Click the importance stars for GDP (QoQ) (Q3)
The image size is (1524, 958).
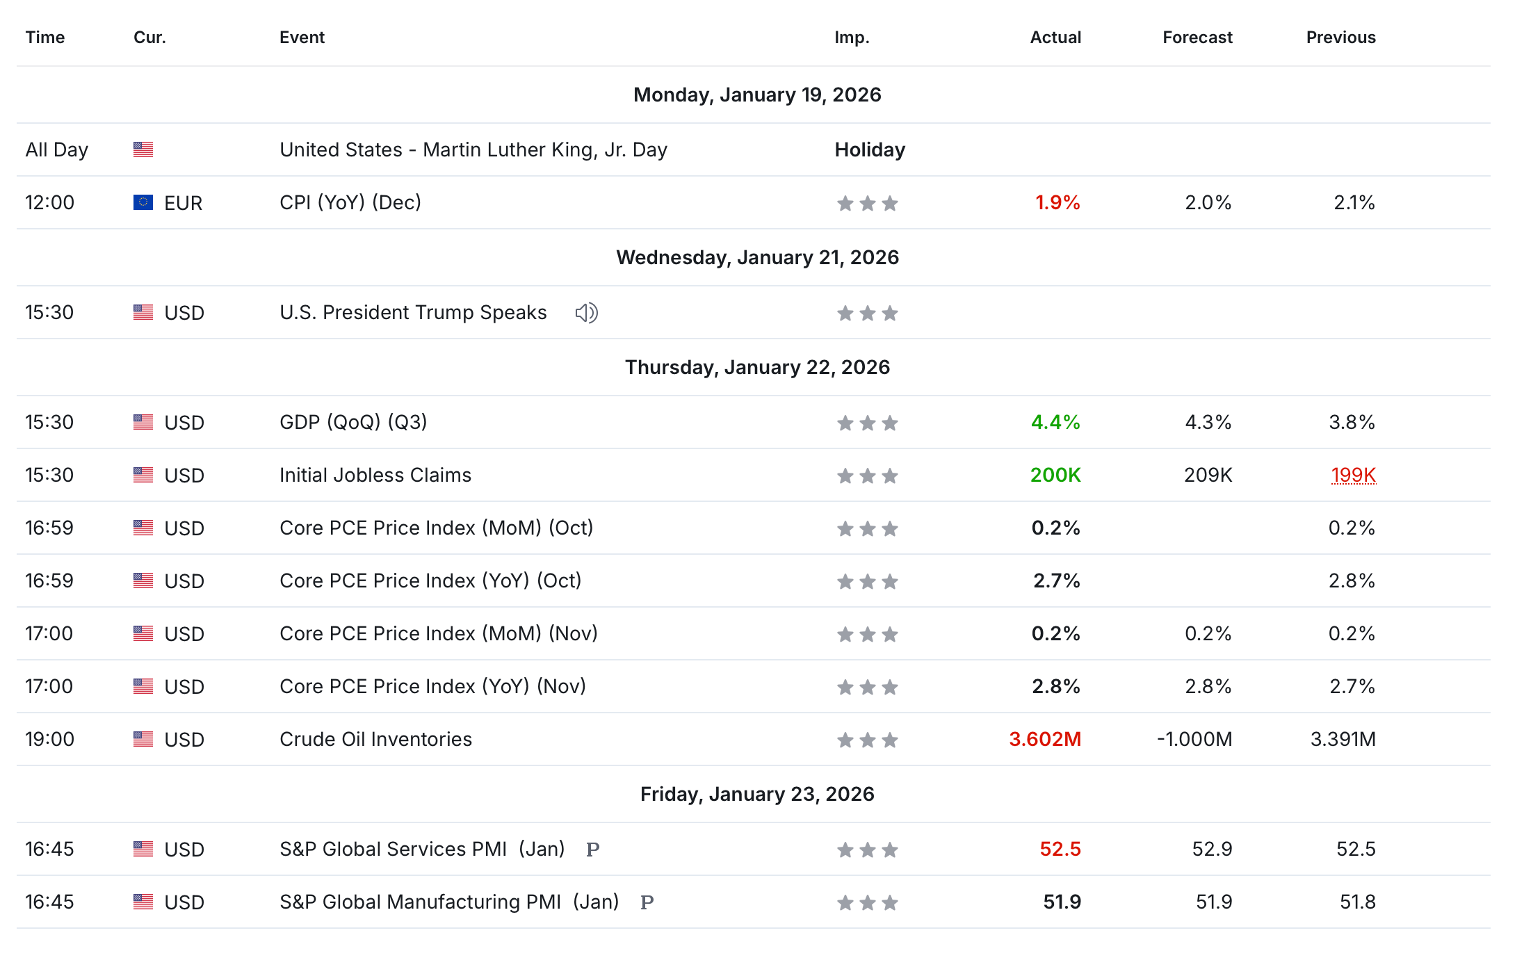867,423
